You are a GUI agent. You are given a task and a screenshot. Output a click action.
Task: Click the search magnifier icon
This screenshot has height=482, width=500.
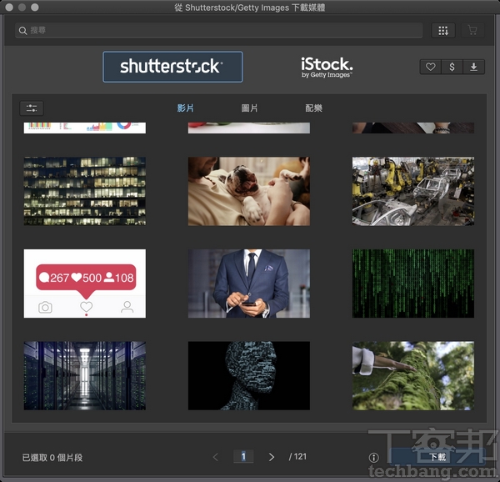[x=22, y=31]
